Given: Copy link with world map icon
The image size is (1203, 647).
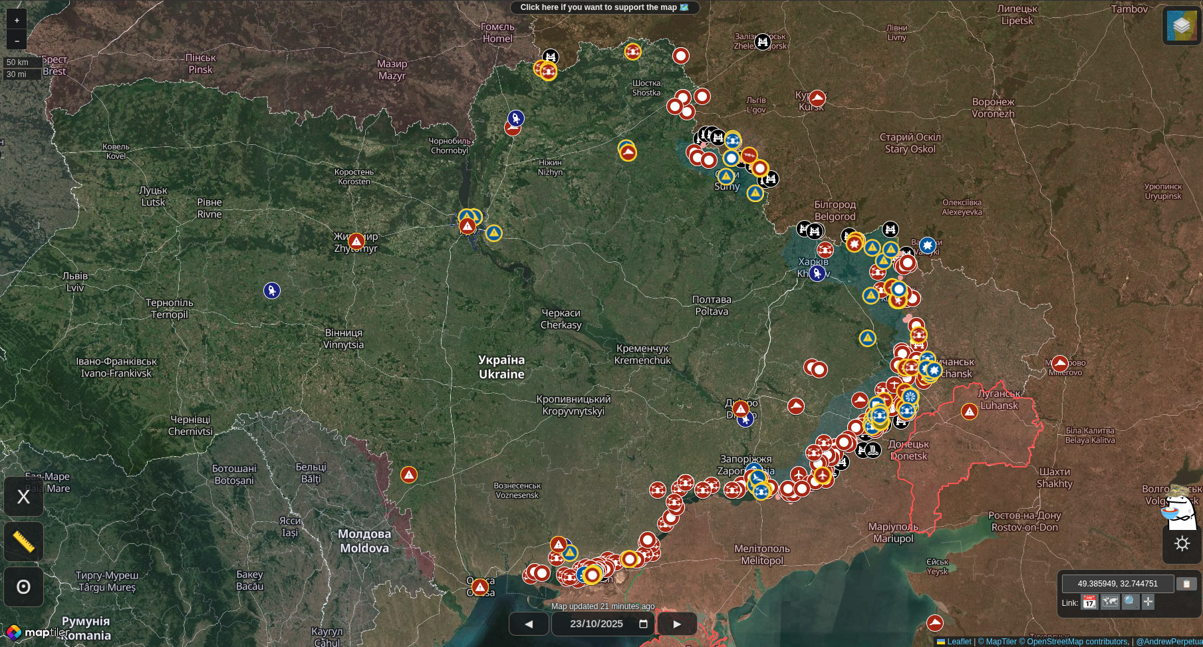Looking at the screenshot, I should 1110,602.
